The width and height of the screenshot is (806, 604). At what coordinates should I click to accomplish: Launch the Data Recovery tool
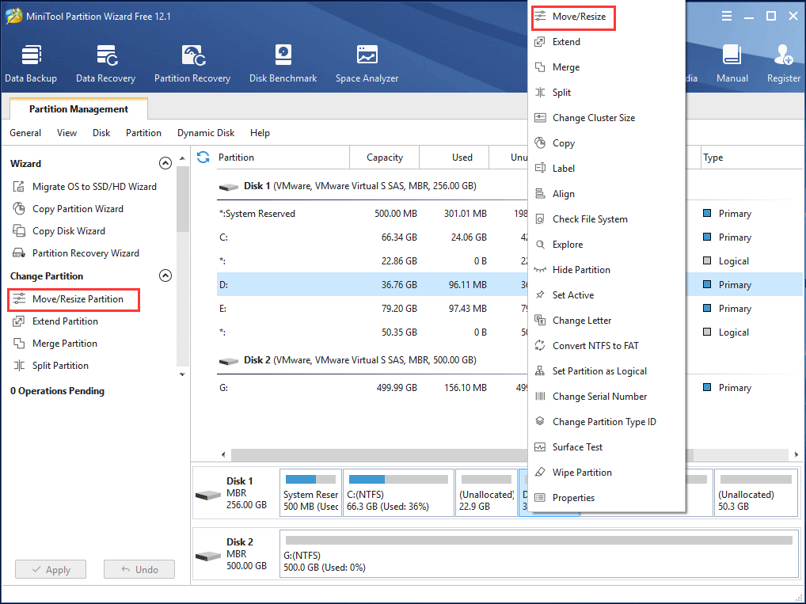click(106, 64)
